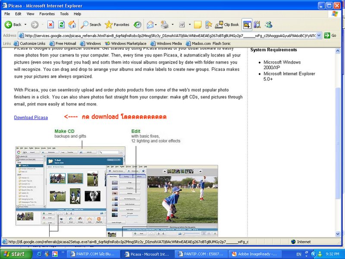Image resolution: width=345 pixels, height=259 pixels.
Task: Open the File menu
Action: (7, 14)
